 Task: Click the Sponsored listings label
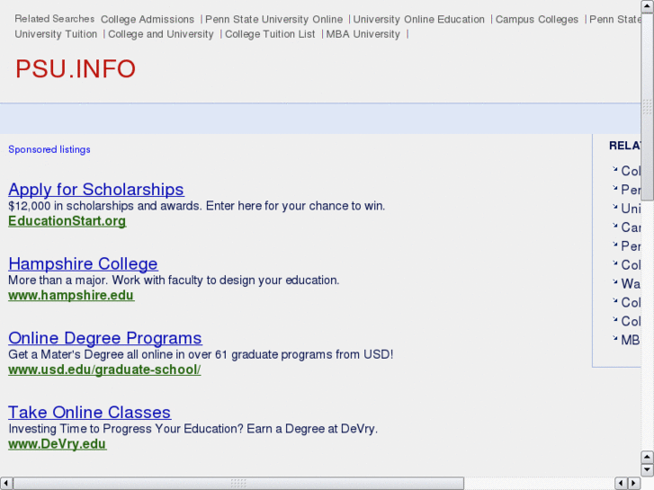tap(49, 149)
